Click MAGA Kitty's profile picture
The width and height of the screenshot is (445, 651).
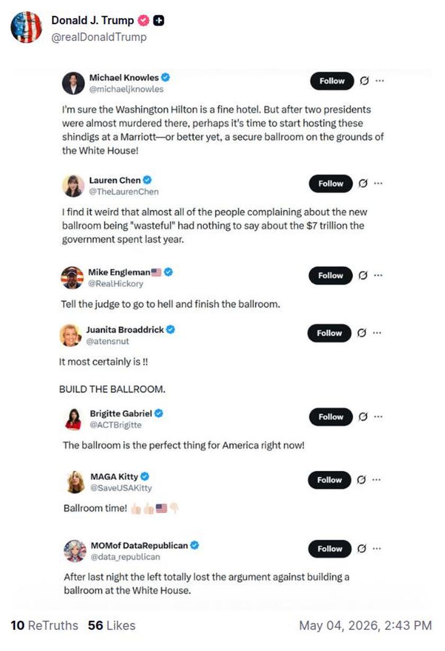(x=76, y=482)
